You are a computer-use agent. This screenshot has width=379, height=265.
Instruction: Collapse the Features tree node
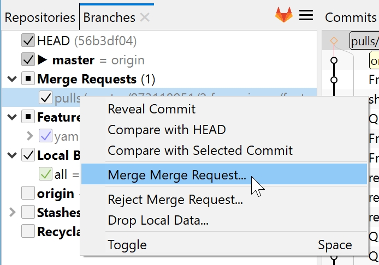(x=12, y=117)
